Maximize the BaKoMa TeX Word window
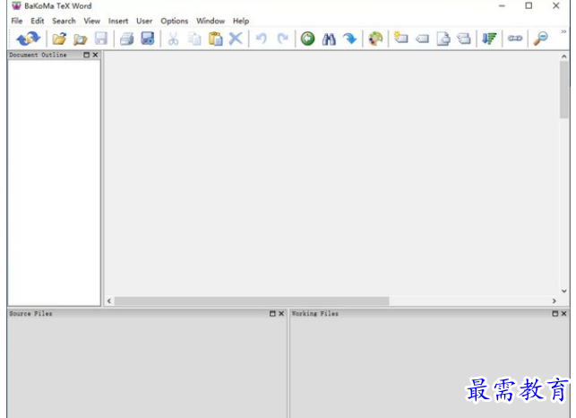The height and width of the screenshot is (418, 576). pos(529,6)
